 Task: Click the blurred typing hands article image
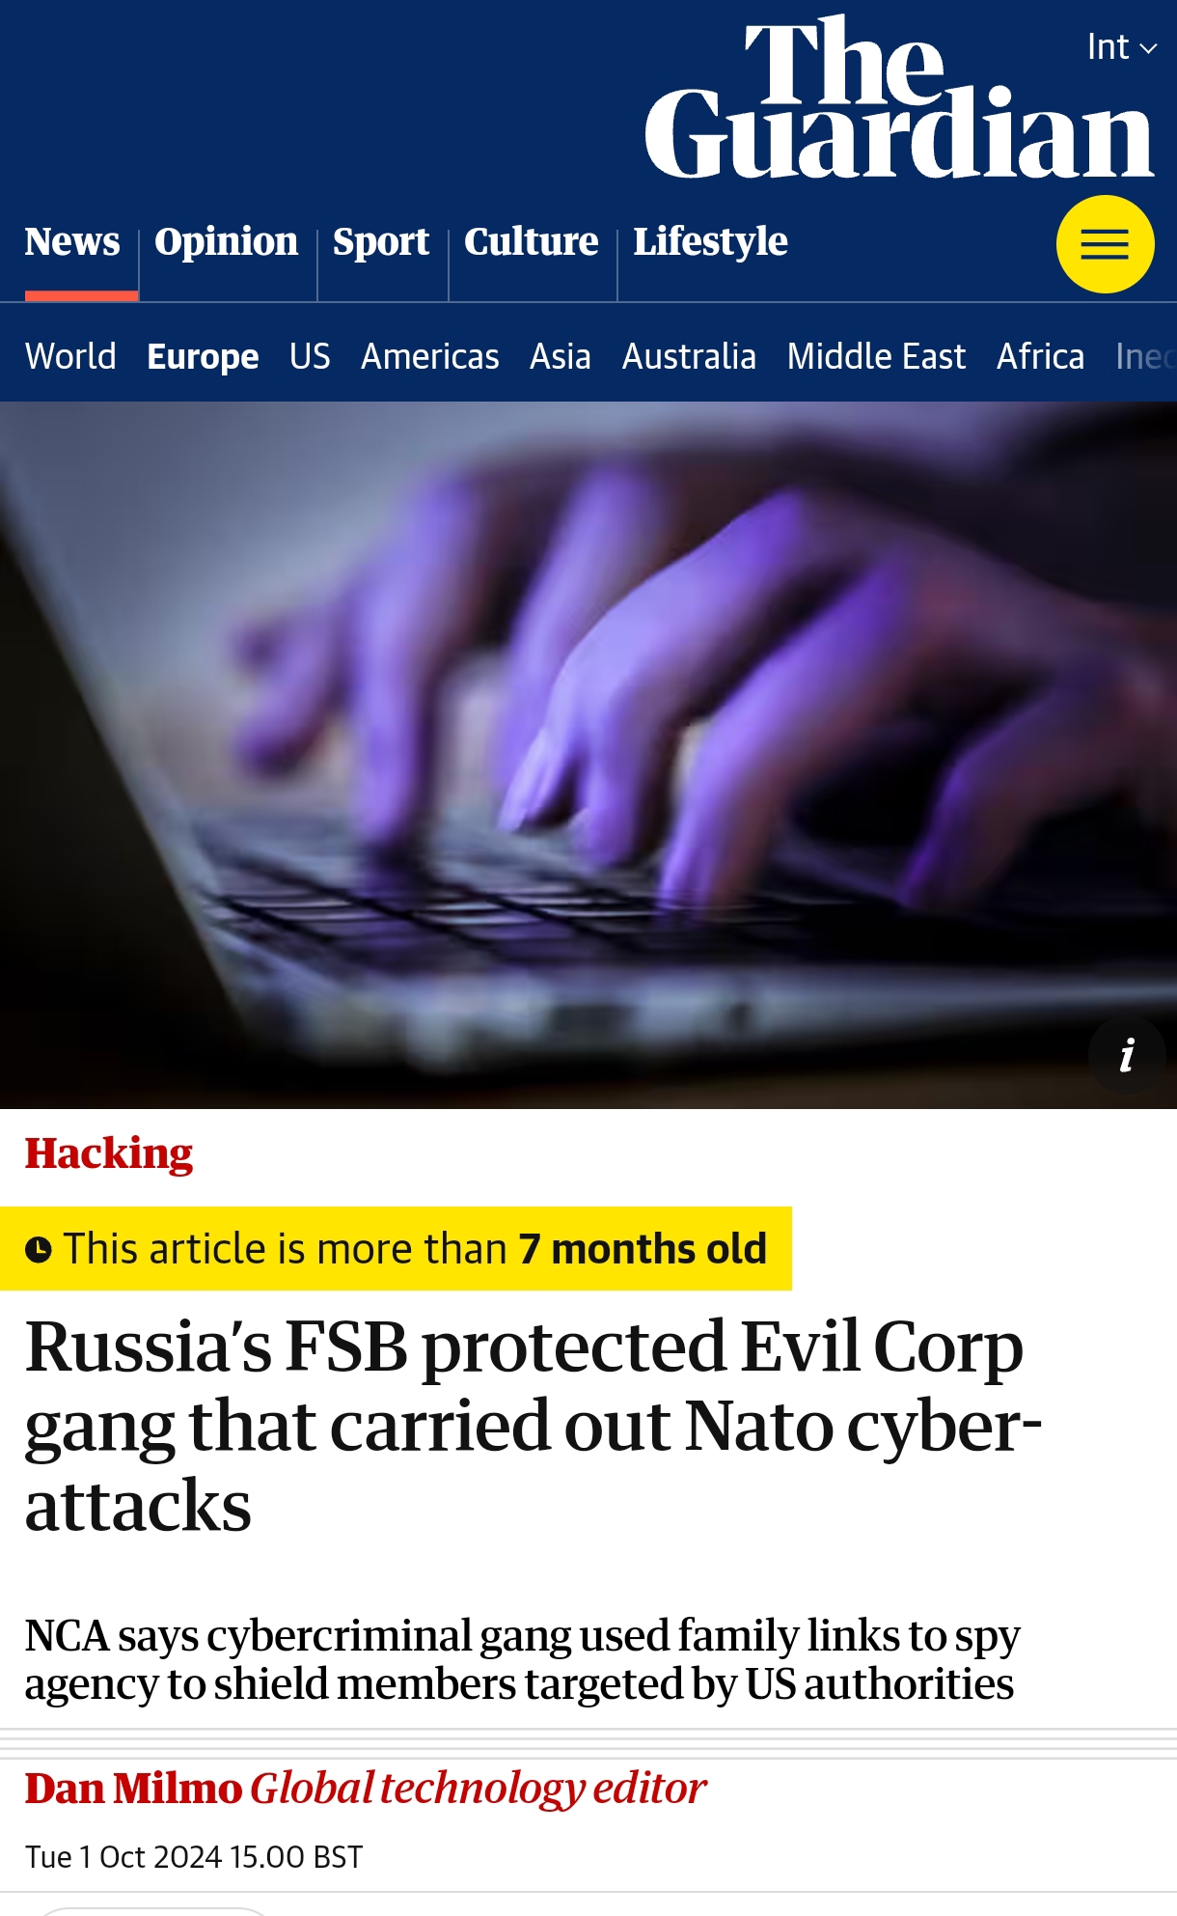tap(588, 755)
